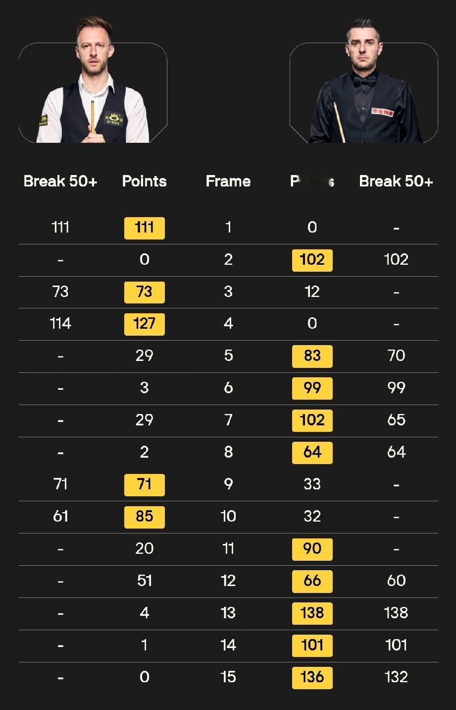
Task: Click the yellow 111 points badge in frame 1
Action: tap(144, 228)
